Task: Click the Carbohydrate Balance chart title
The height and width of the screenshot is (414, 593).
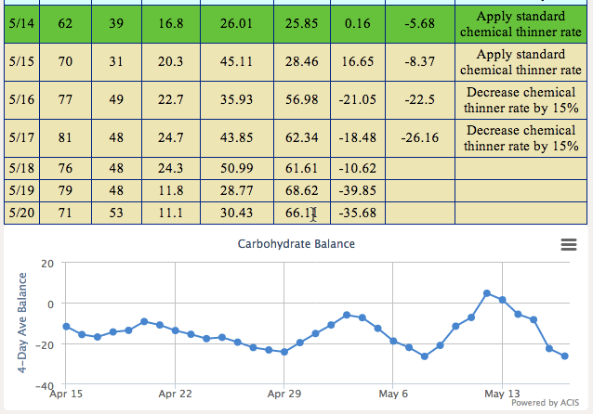Action: [x=296, y=244]
